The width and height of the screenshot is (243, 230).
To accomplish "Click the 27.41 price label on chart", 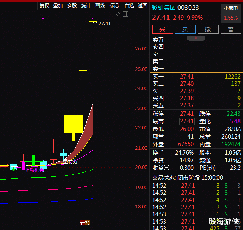I will [104, 24].
